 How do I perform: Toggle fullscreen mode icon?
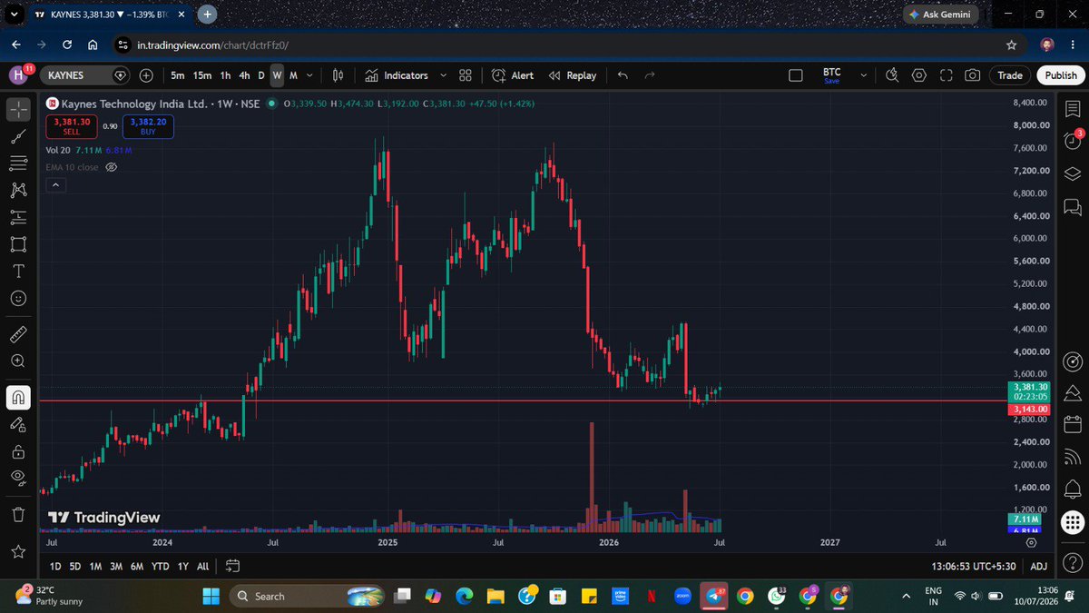[x=946, y=75]
